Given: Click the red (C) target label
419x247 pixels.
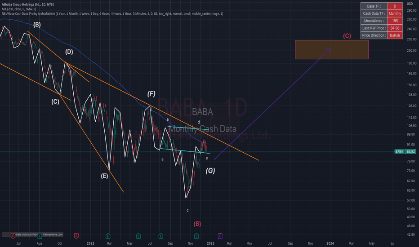Looking at the screenshot, I should pyautogui.click(x=347, y=36).
